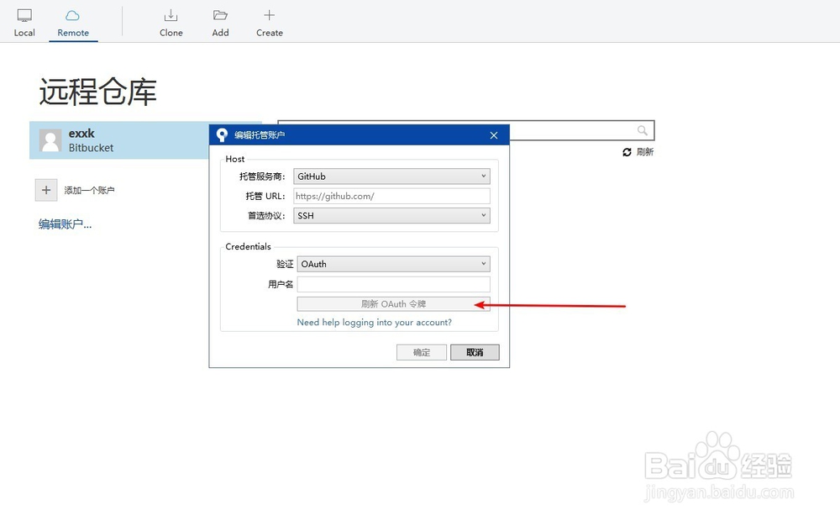Image resolution: width=840 pixels, height=521 pixels.
Task: Click the 刷新 refresh icon
Action: click(627, 152)
